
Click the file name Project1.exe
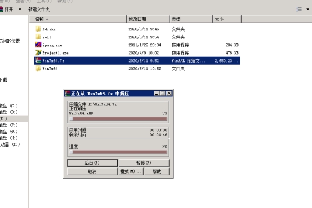(x=55, y=53)
